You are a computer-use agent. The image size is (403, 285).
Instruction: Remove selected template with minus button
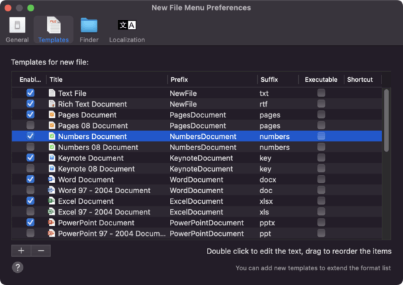click(41, 251)
